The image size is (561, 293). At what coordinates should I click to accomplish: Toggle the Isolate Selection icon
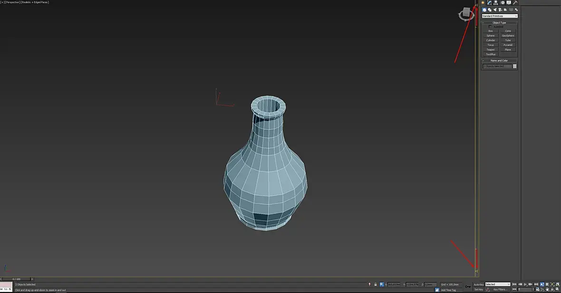click(369, 284)
